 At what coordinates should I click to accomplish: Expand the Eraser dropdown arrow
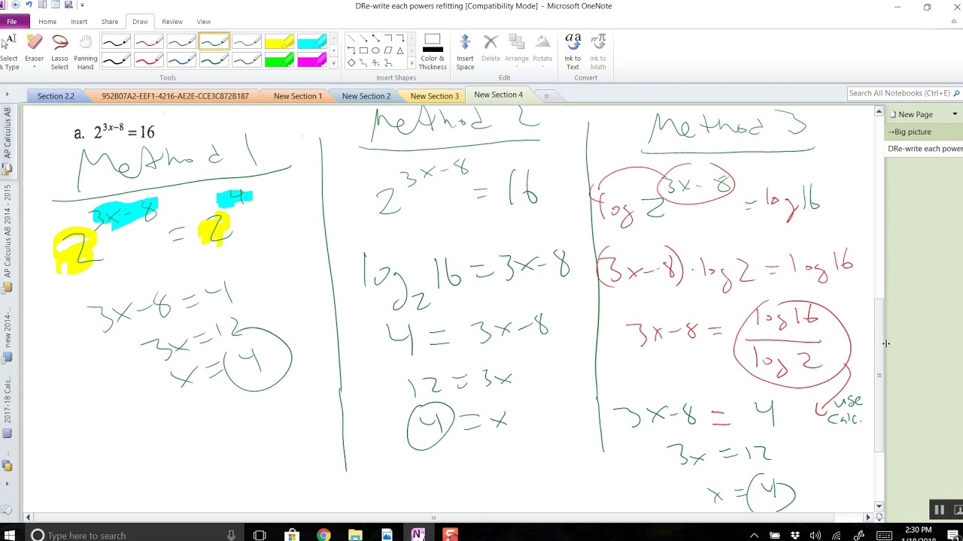tap(34, 68)
